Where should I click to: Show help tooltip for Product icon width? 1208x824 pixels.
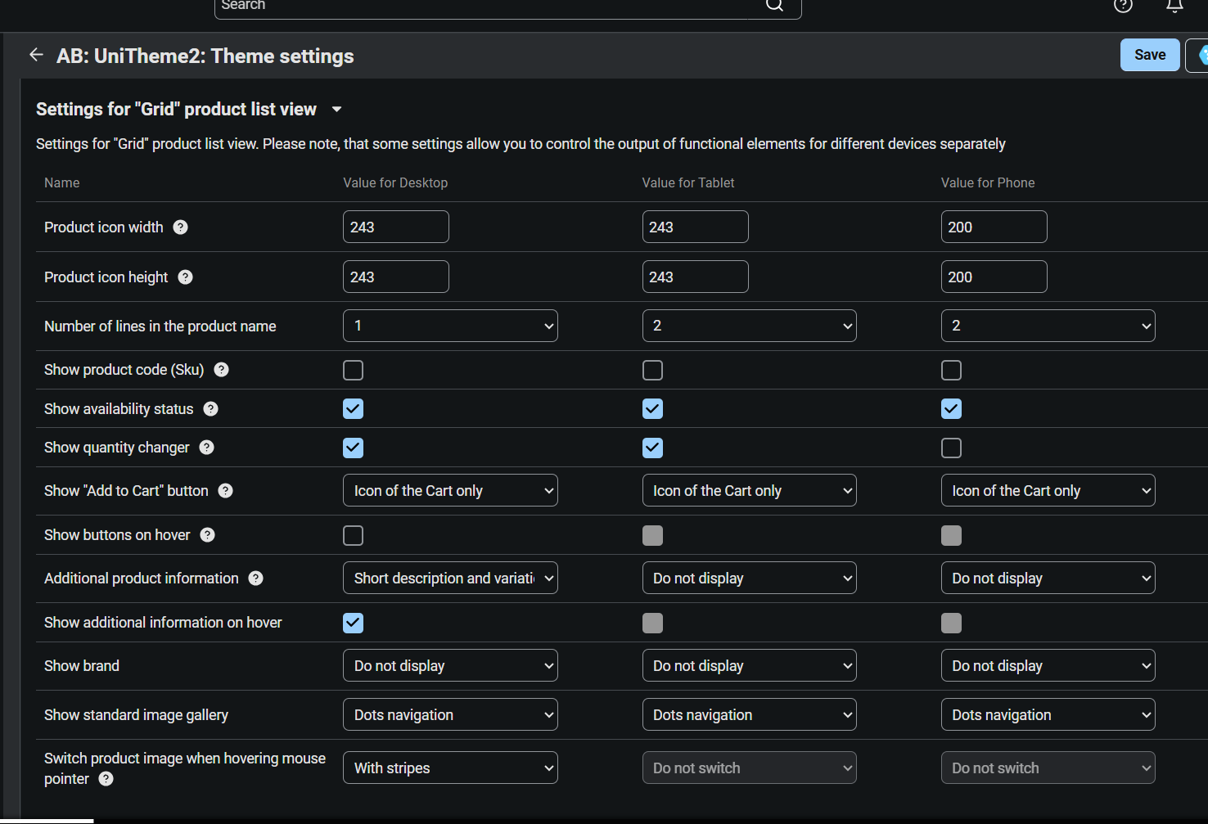[181, 227]
